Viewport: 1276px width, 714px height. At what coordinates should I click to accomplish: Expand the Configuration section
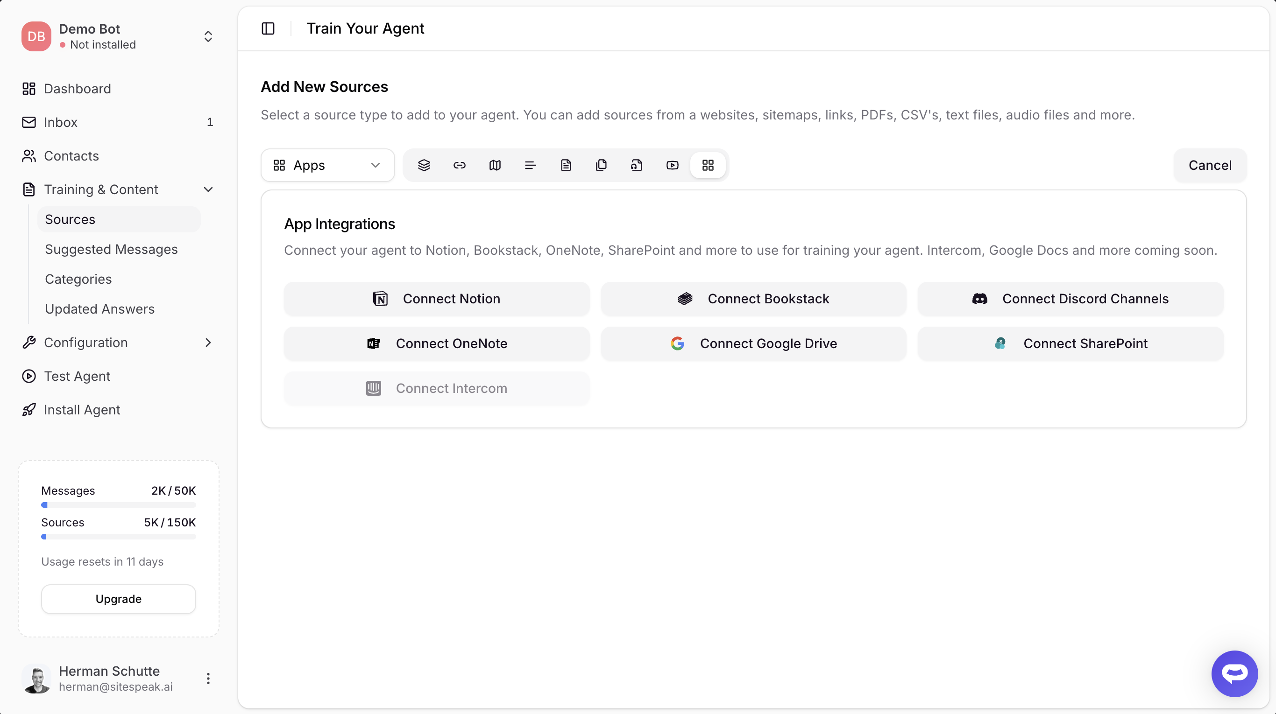point(208,343)
